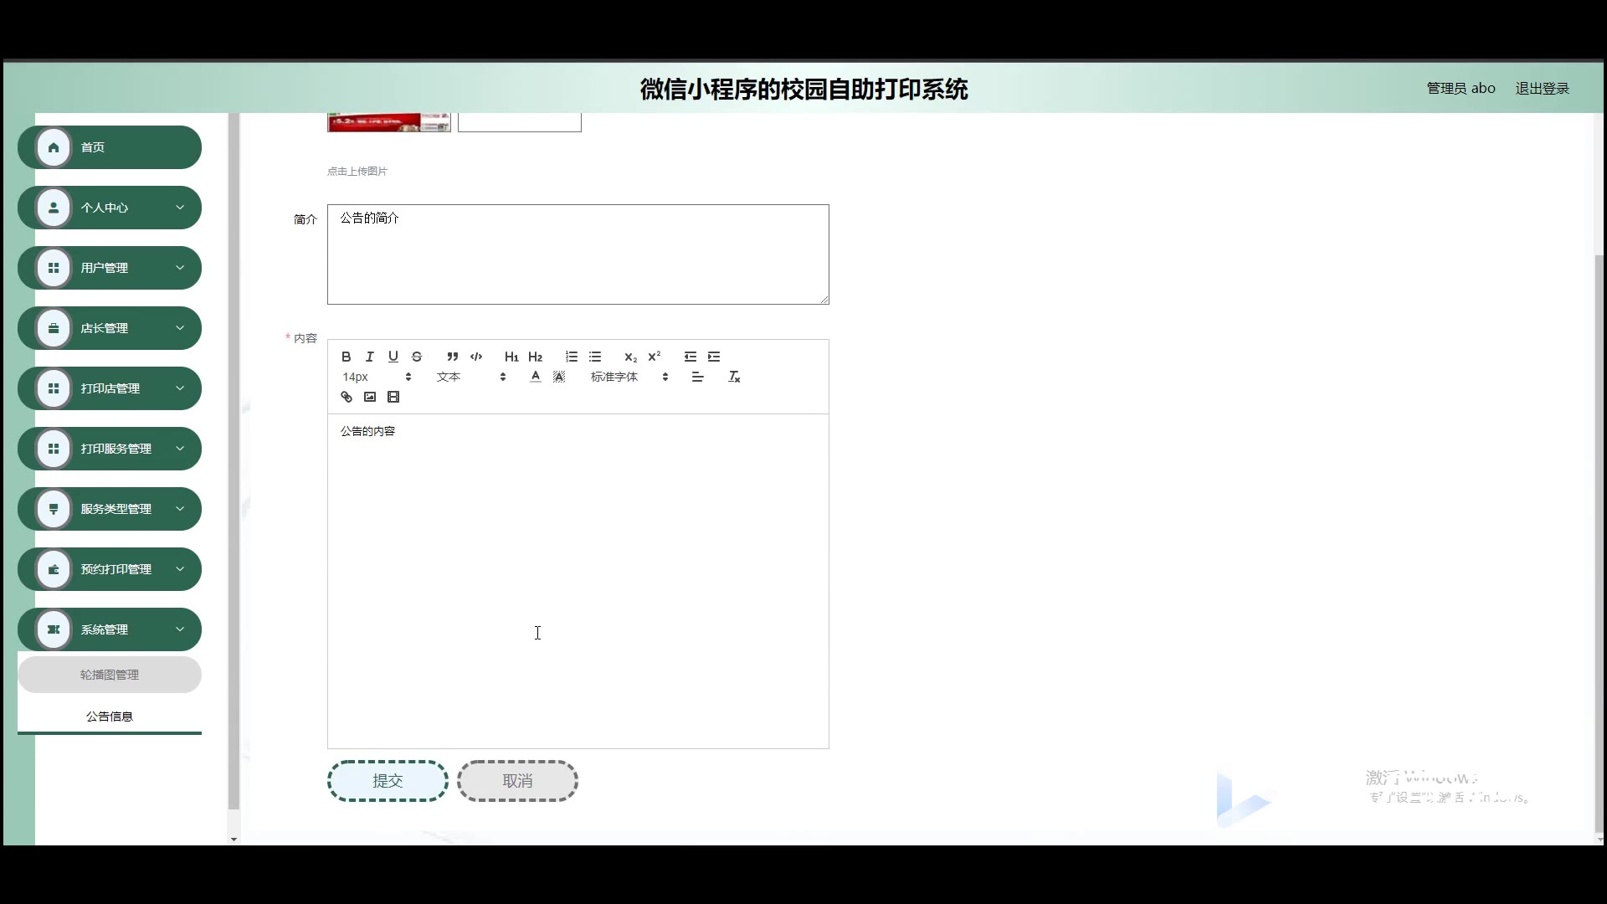Click the 店长管理 briefcase icon
Screen dimensions: 1607x904
point(54,328)
